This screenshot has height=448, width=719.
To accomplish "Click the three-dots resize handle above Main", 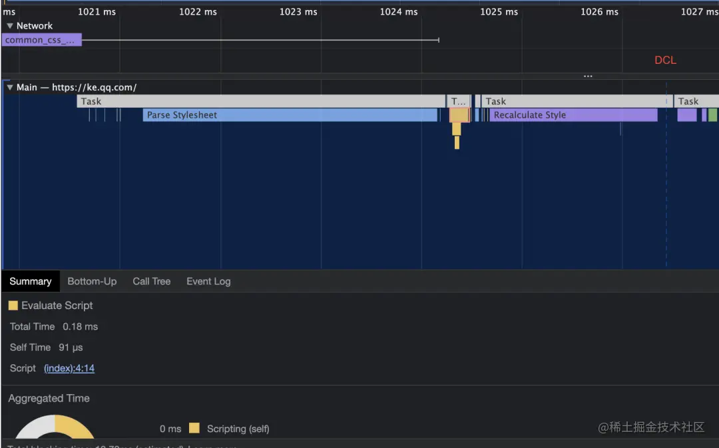I will click(588, 76).
